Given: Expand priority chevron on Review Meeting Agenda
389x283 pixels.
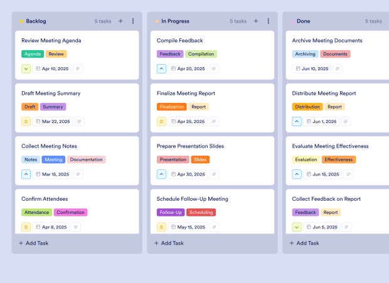Looking at the screenshot, I should tap(26, 69).
